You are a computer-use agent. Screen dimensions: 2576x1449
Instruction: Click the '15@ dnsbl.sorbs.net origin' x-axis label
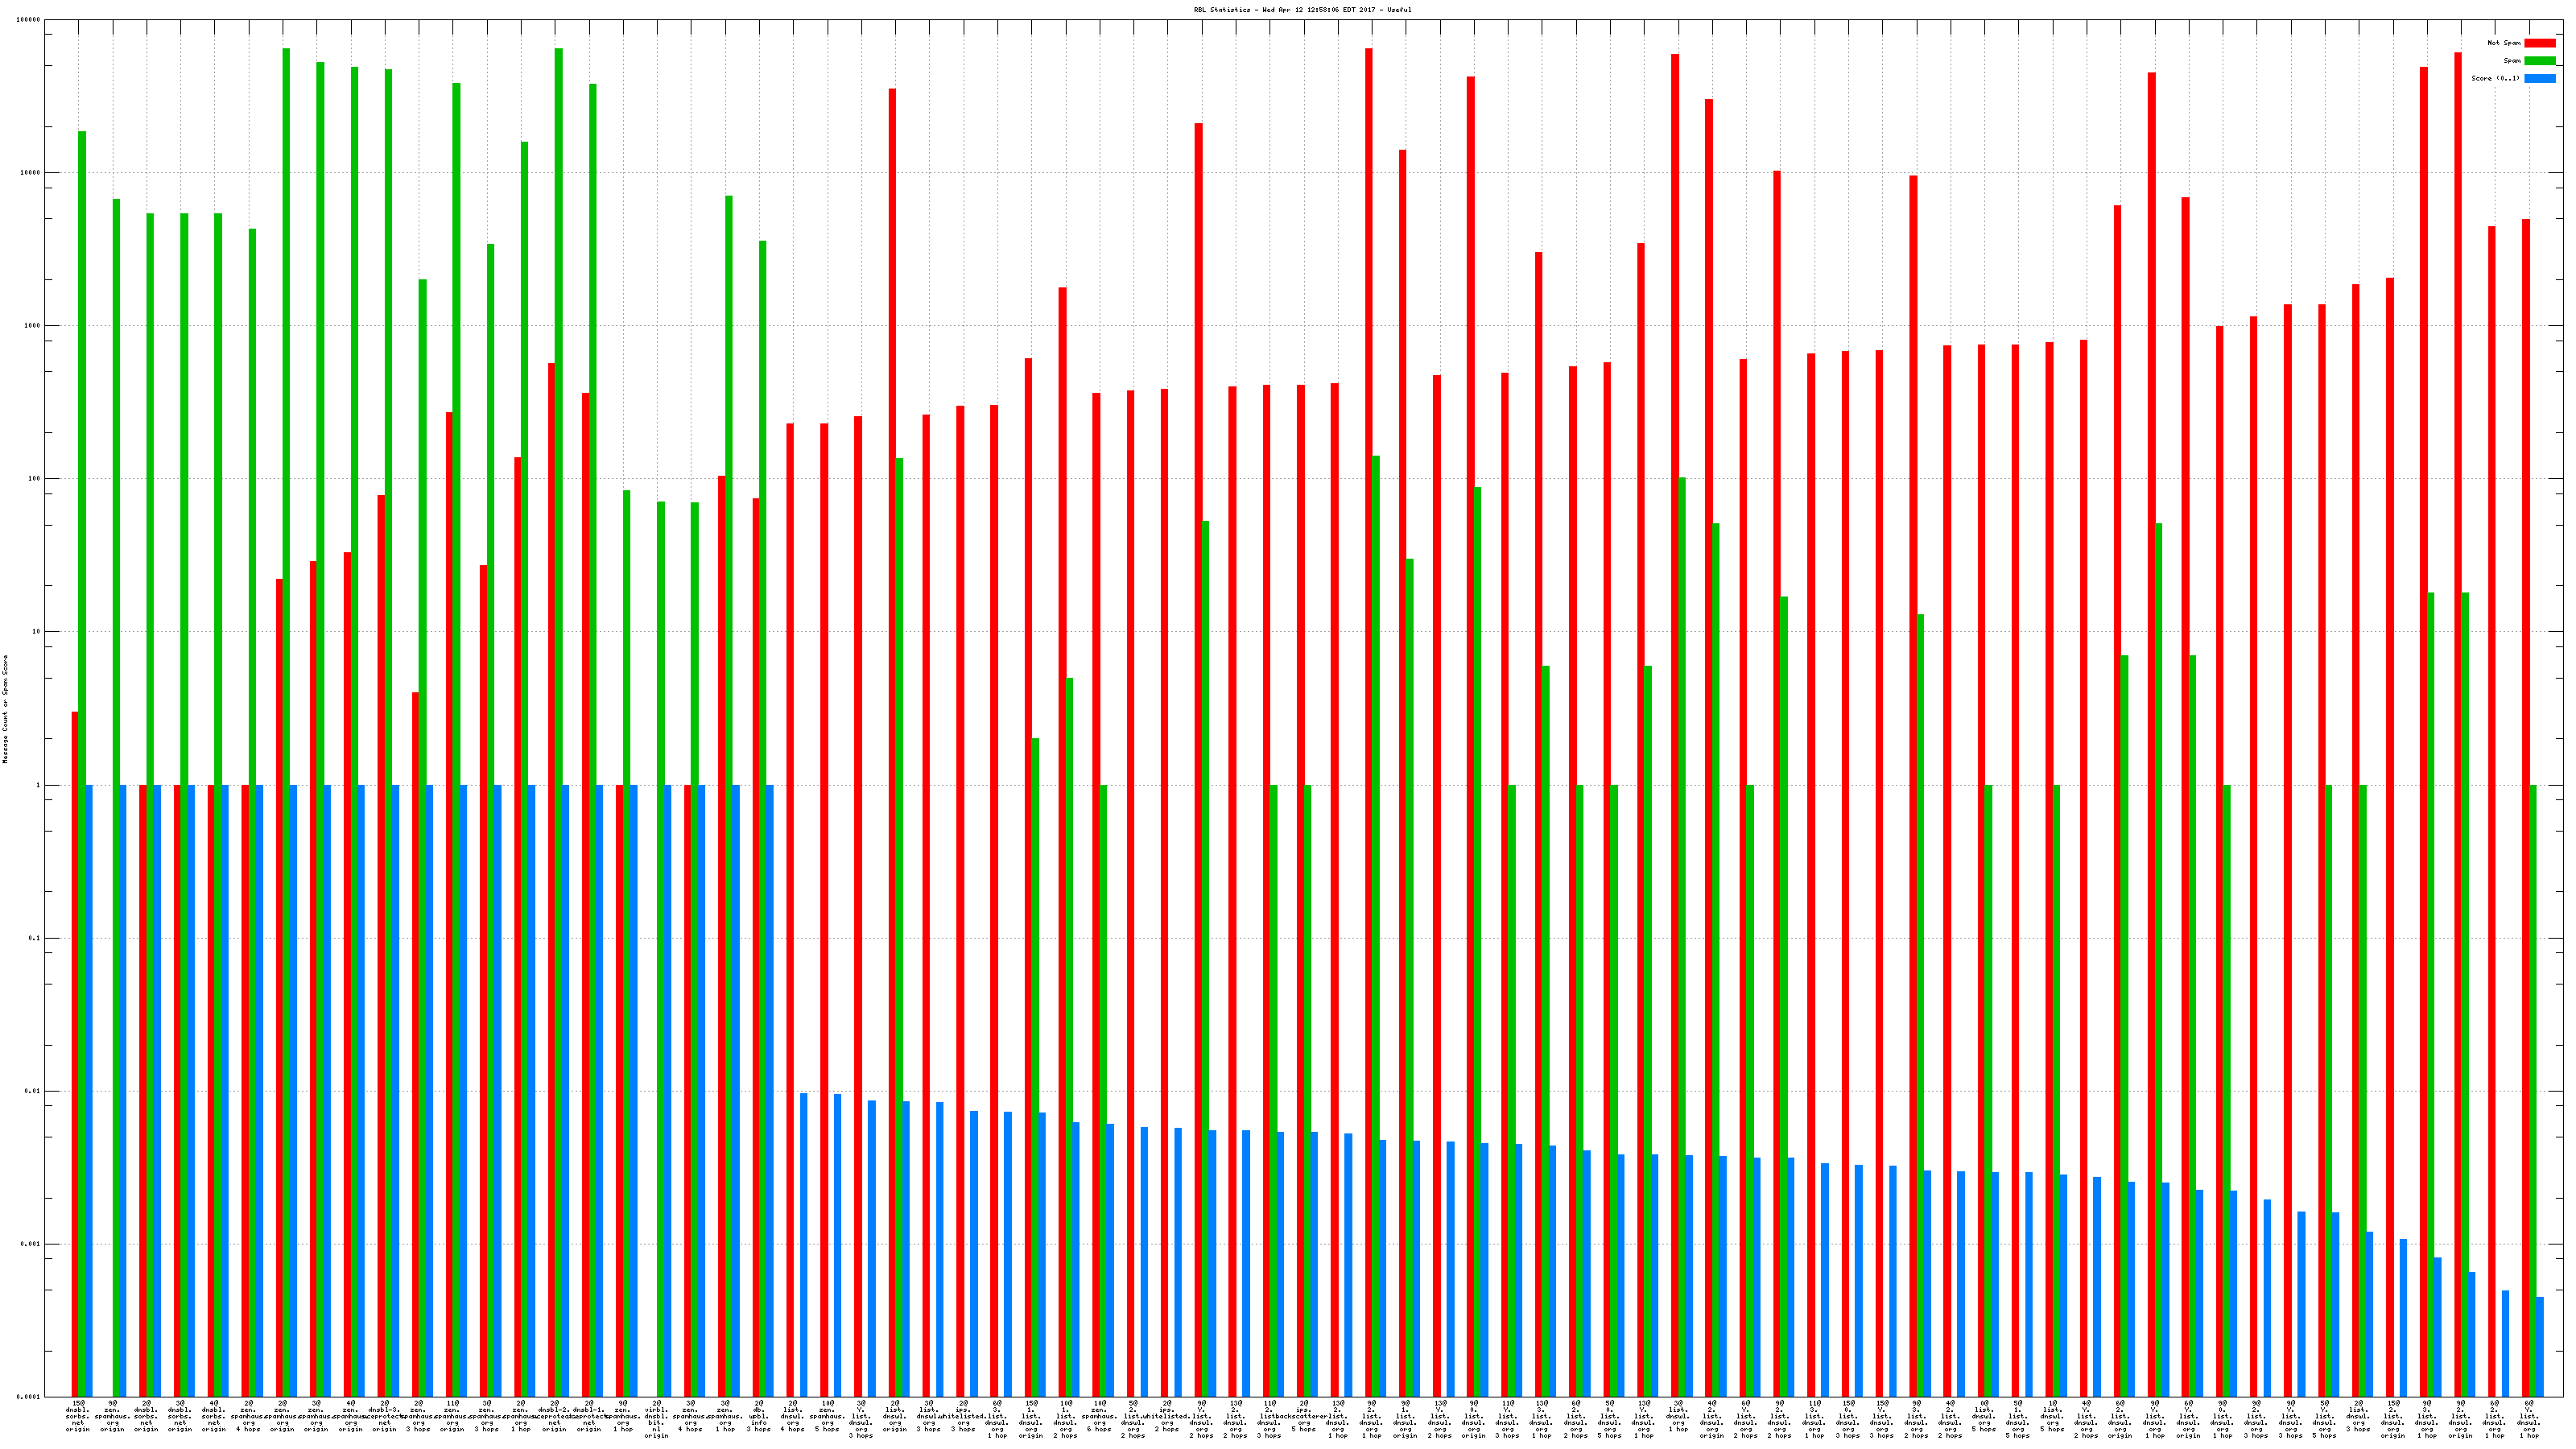point(78,1417)
